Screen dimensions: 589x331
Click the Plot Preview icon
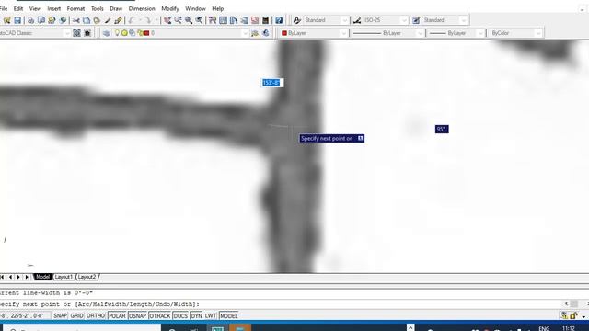(41, 20)
